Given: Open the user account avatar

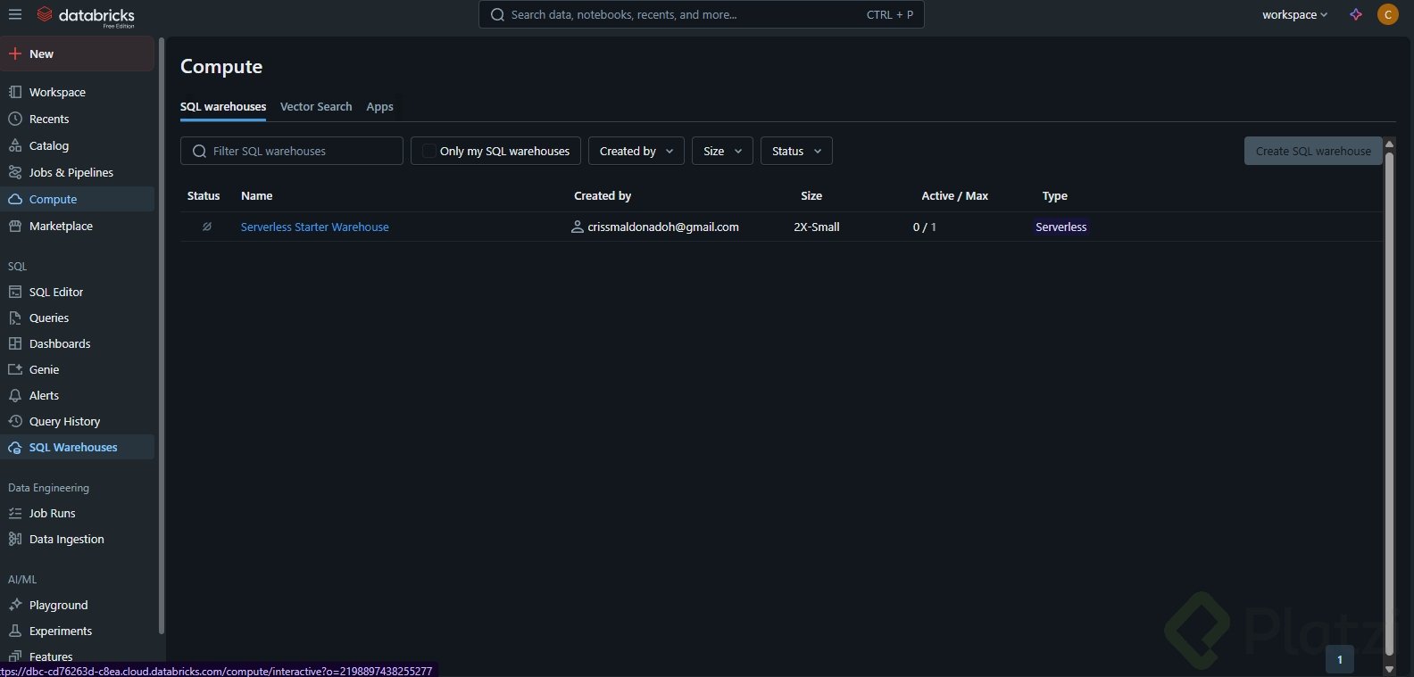Looking at the screenshot, I should tap(1388, 15).
